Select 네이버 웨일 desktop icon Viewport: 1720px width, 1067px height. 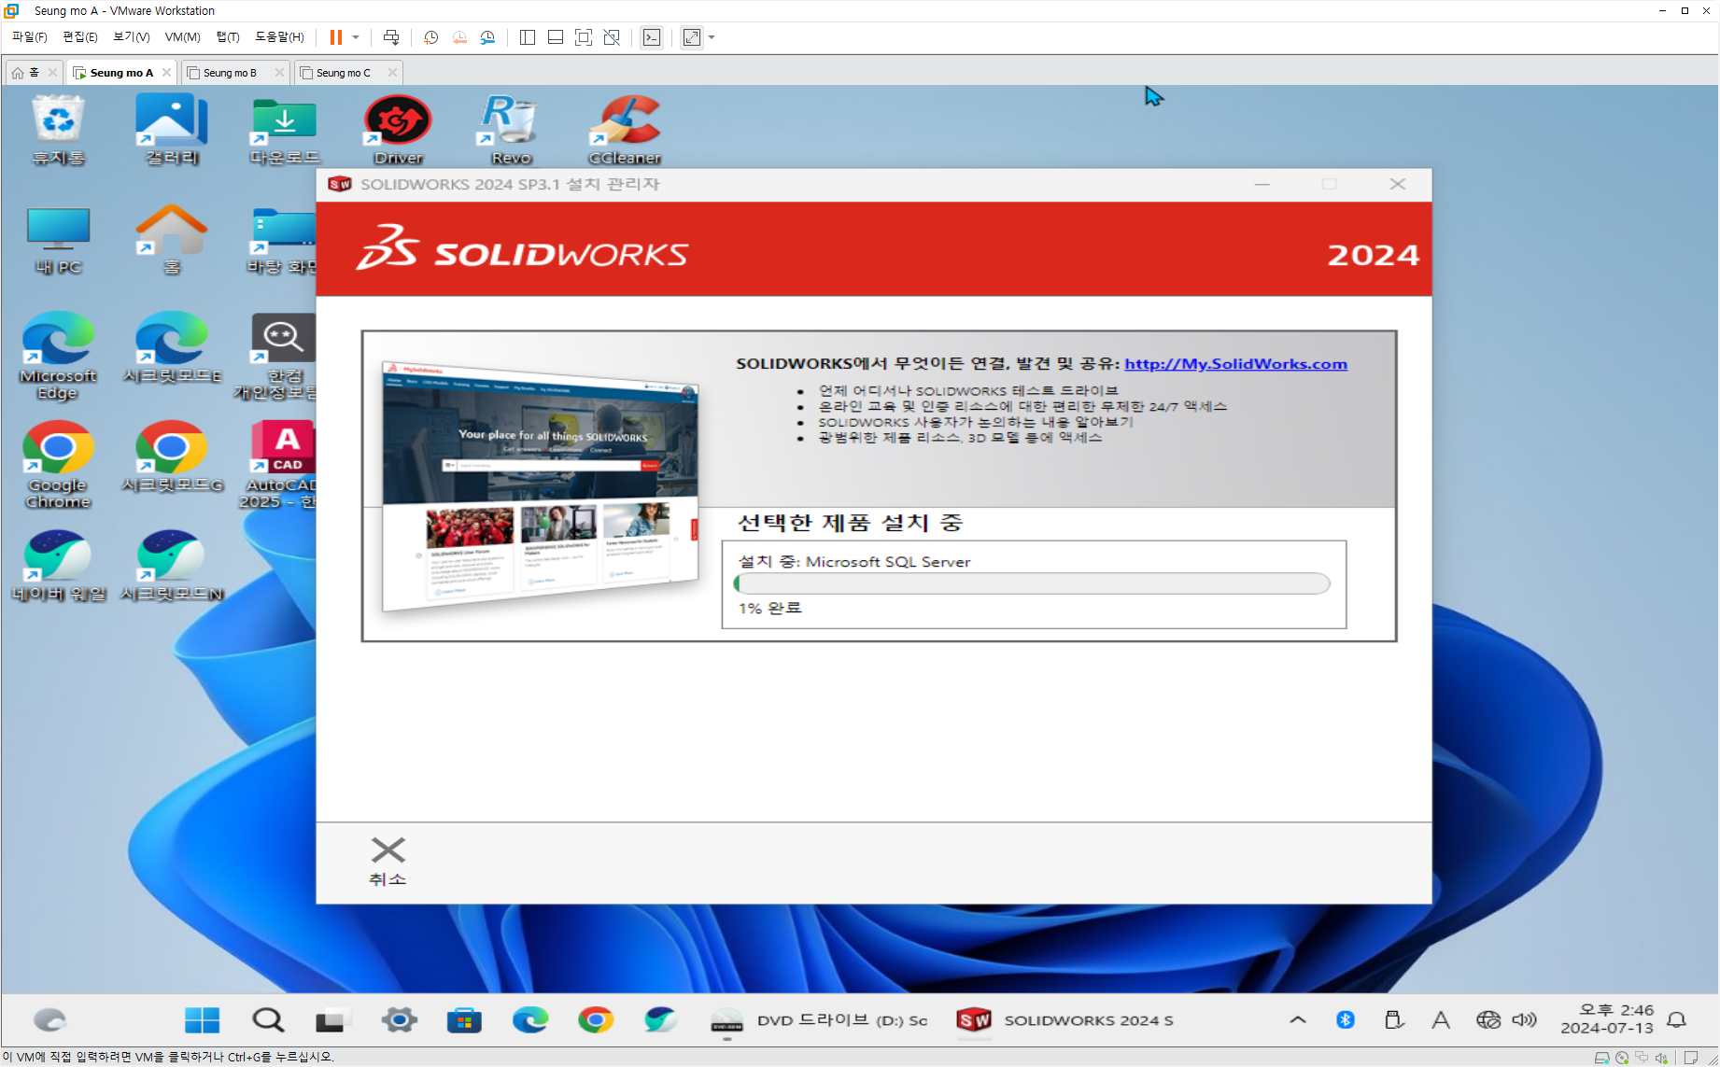tap(58, 567)
